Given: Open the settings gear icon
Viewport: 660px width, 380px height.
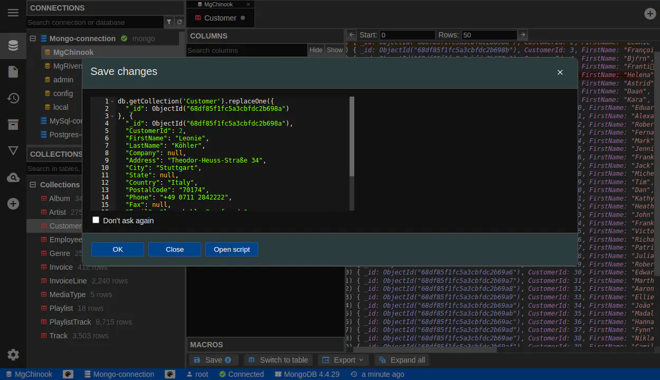Looking at the screenshot, I should (x=13, y=355).
